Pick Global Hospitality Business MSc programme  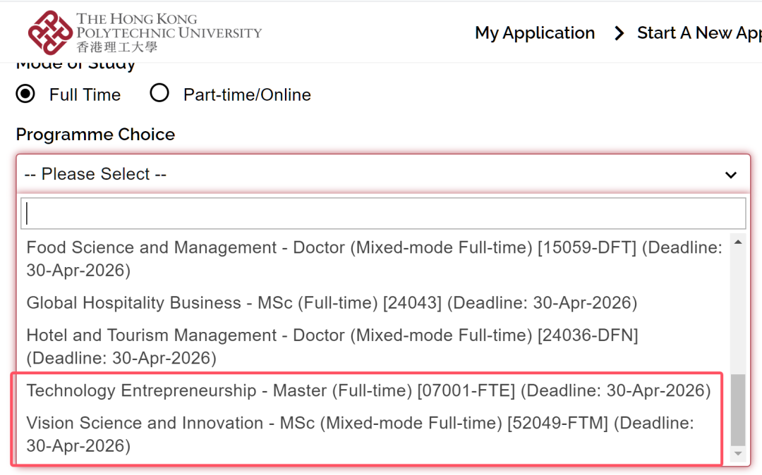tap(332, 303)
